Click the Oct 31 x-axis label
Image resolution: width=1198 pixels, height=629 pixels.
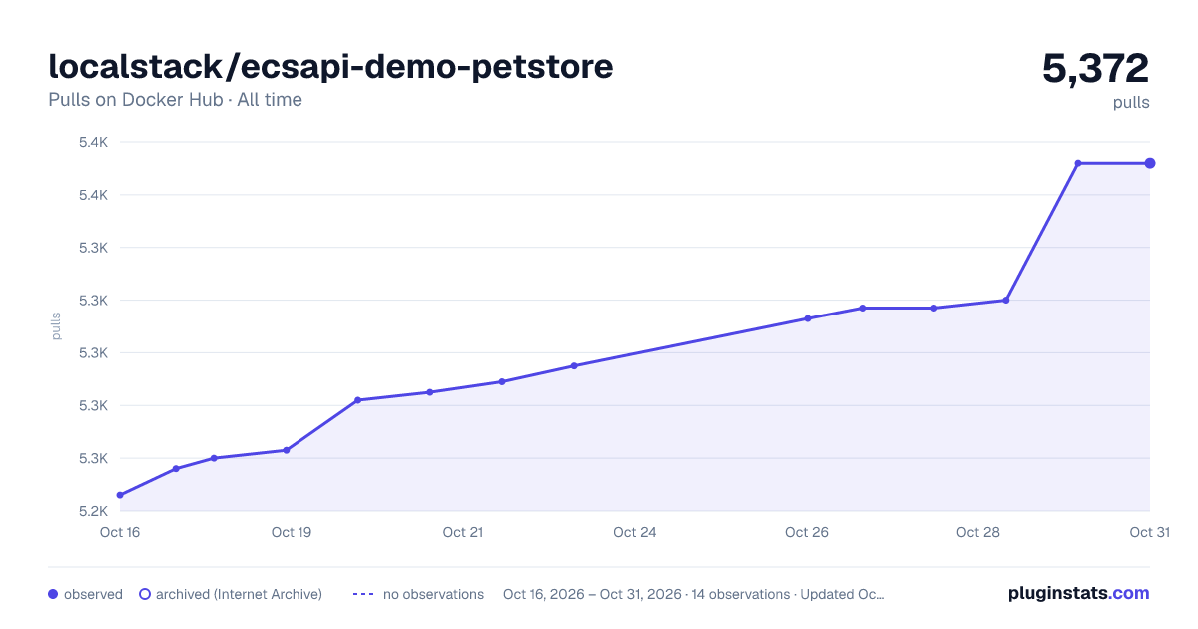pyautogui.click(x=1149, y=532)
